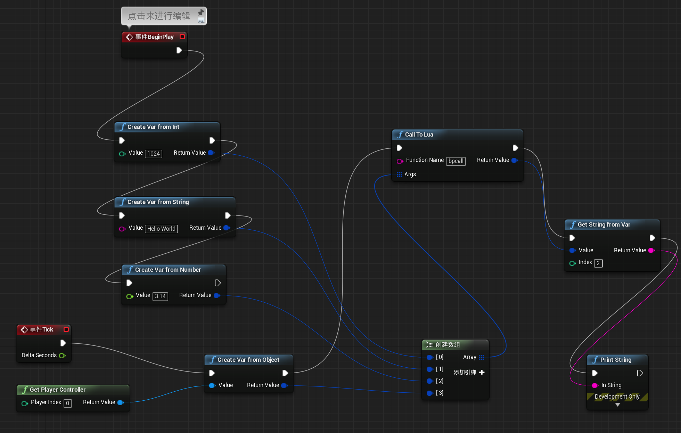The height and width of the screenshot is (433, 681).
Task: Expand the Print String advanced options arrow
Action: coord(617,405)
